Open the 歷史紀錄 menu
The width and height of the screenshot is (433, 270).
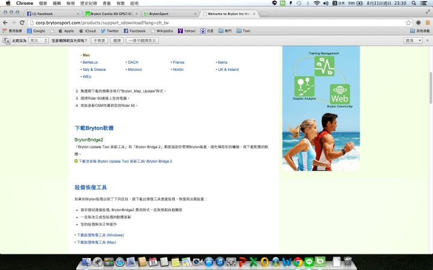click(88, 3)
